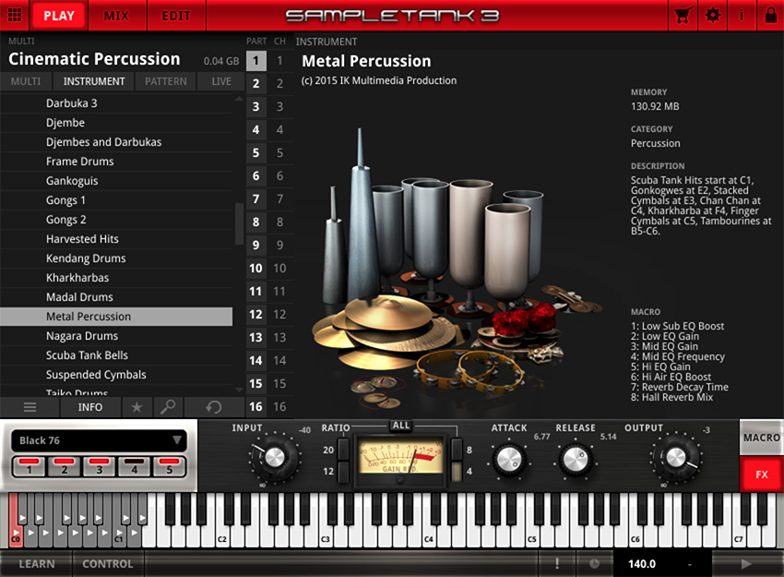
Task: Adjust the OUTPUT knob
Action: click(x=676, y=457)
